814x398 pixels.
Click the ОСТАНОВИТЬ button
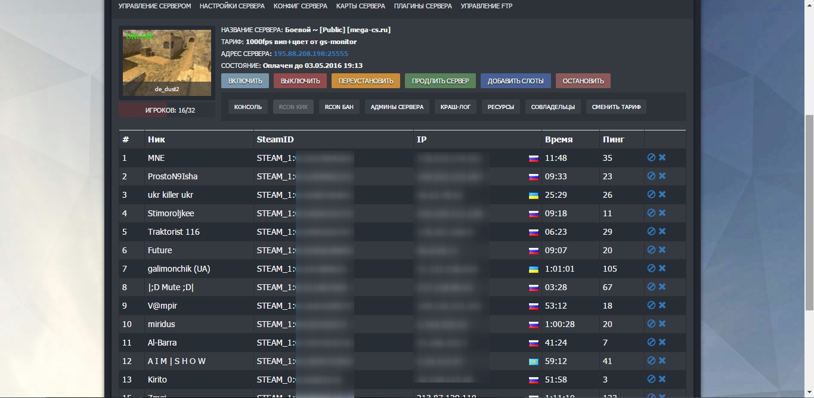point(583,81)
